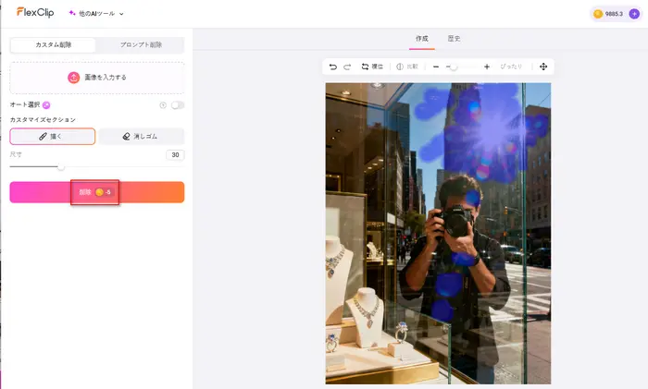Click the pink upload image icon

[x=73, y=78]
